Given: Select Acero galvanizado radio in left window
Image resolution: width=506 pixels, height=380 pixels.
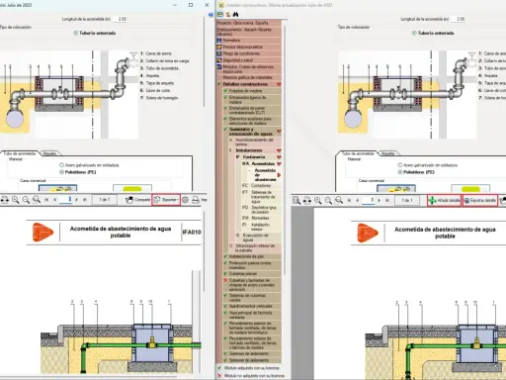Looking at the screenshot, I should click(x=61, y=165).
